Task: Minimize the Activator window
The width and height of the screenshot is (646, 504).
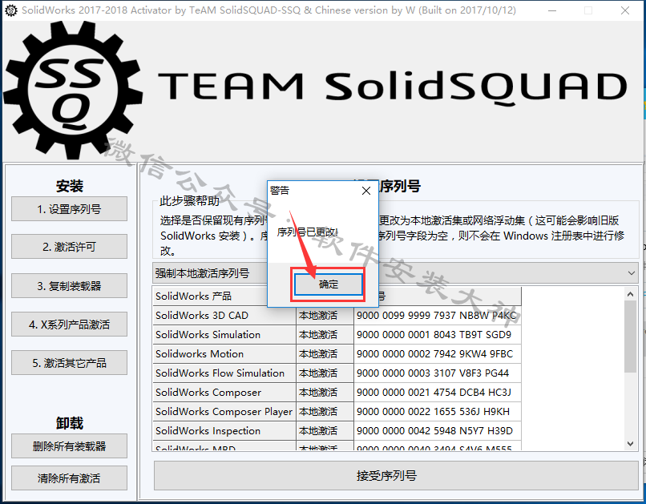Action: click(x=552, y=10)
